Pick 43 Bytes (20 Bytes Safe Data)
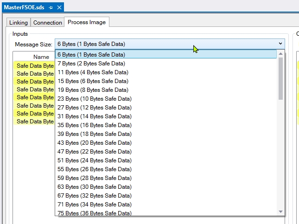Viewport: 299px width, 224px height. click(95, 143)
